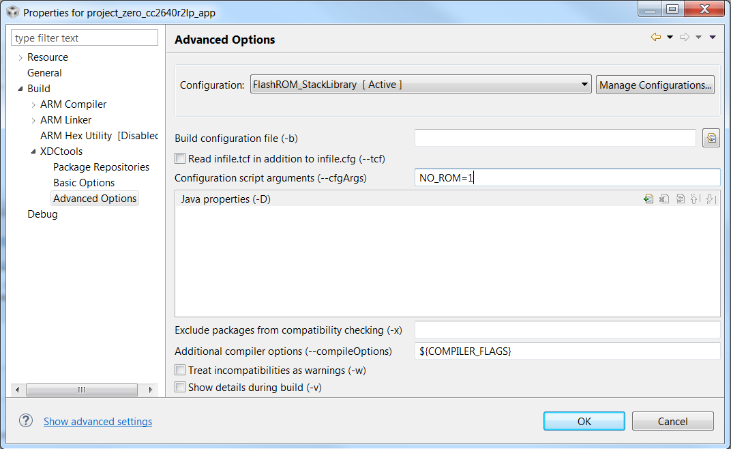
Task: Click the Add Java property icon
Action: coord(648,199)
